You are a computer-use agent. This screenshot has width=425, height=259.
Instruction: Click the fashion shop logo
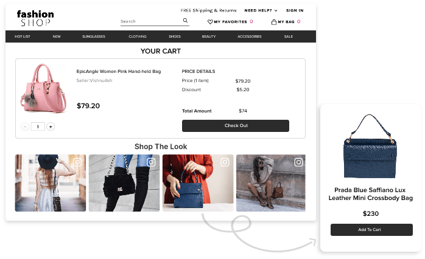[x=35, y=18]
